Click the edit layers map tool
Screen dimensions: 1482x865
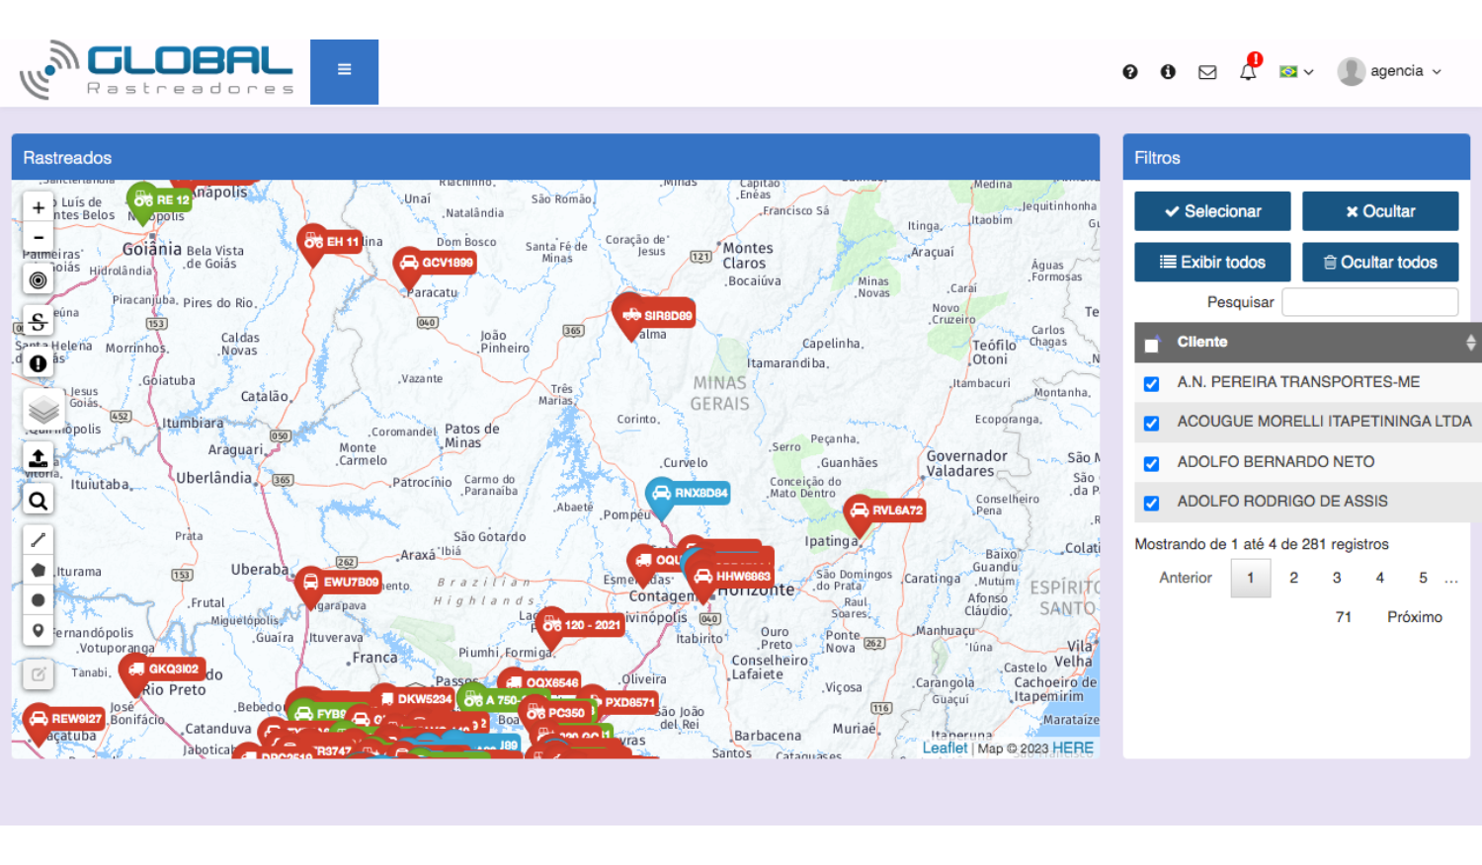[38, 674]
